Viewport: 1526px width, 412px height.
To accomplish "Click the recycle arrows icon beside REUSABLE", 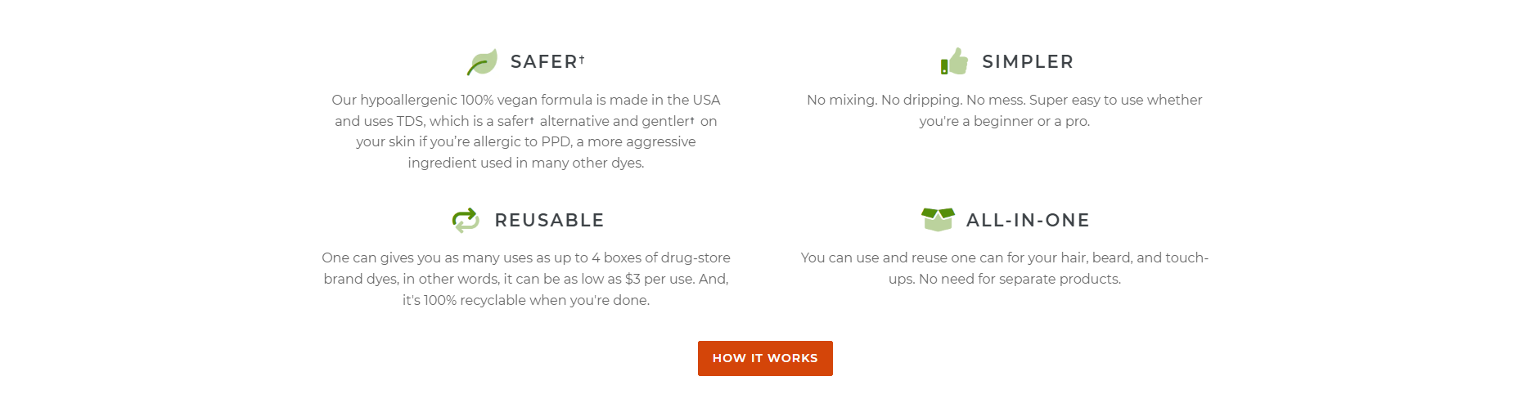I will point(466,220).
